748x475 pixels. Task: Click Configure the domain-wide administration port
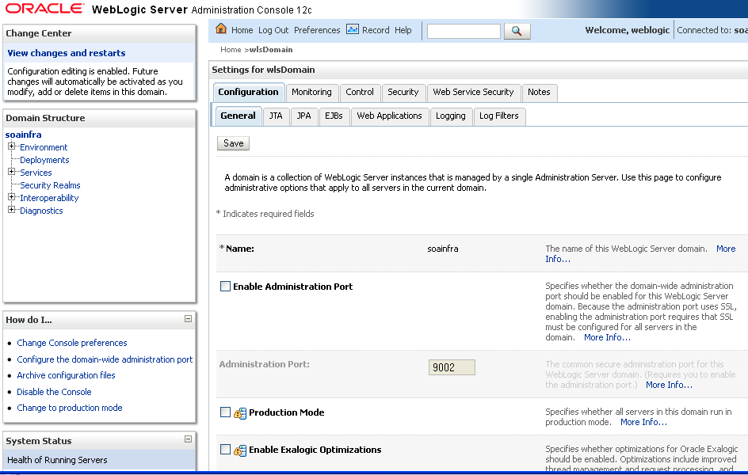pyautogui.click(x=105, y=359)
